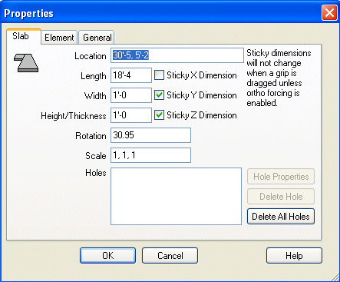Click the Width input field
Screen dimensions: 340x282
pyautogui.click(x=131, y=95)
